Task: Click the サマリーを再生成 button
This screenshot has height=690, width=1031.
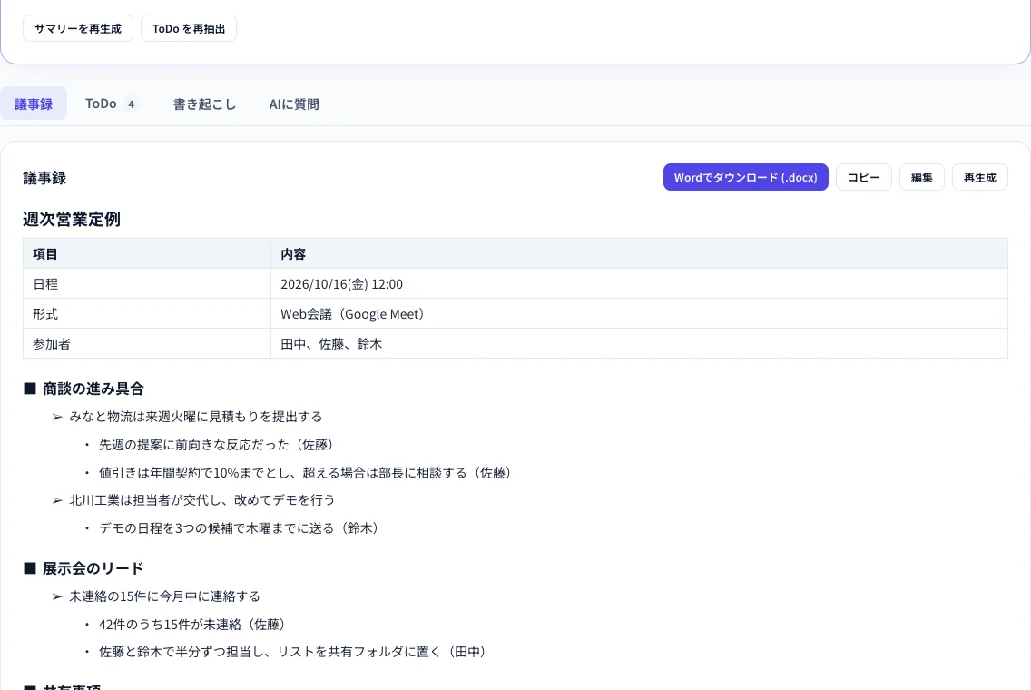Action: click(77, 28)
